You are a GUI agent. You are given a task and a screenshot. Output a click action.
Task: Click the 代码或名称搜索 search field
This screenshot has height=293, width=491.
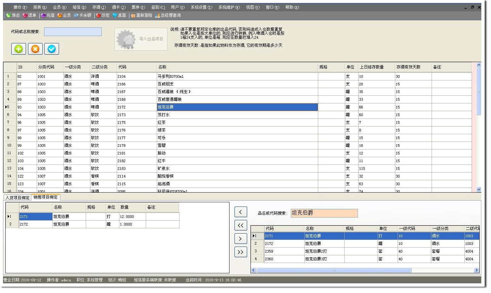pyautogui.click(x=73, y=32)
